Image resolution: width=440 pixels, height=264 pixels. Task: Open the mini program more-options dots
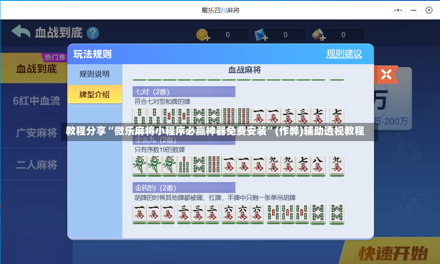pyautogui.click(x=398, y=11)
